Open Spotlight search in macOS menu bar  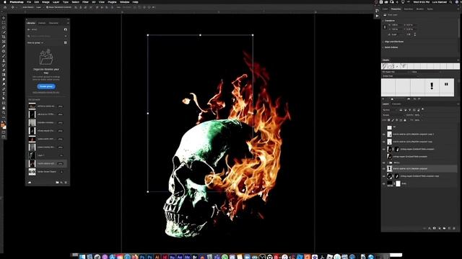(450, 2)
